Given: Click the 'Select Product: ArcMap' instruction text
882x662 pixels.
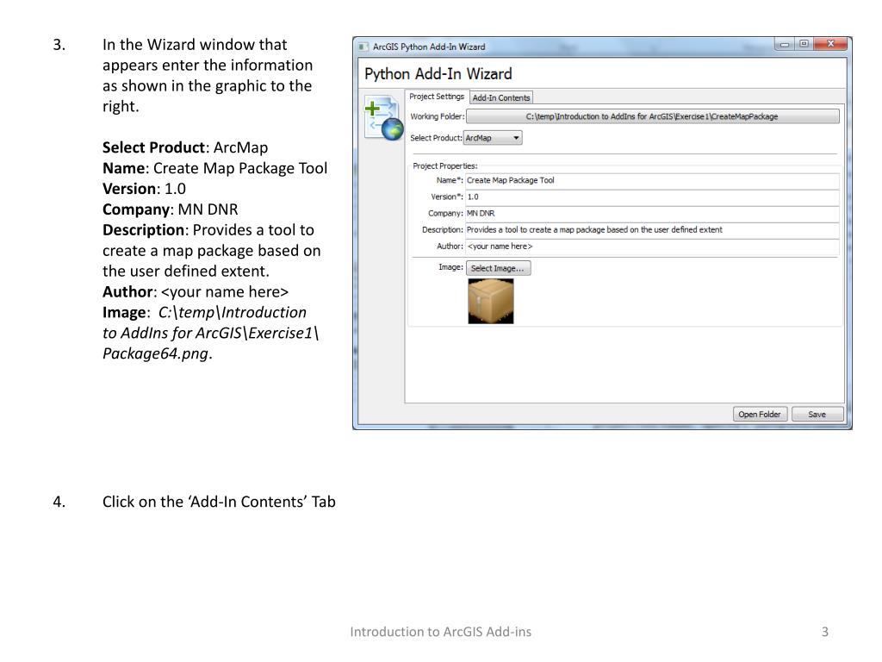Looking at the screenshot, I should [x=185, y=147].
